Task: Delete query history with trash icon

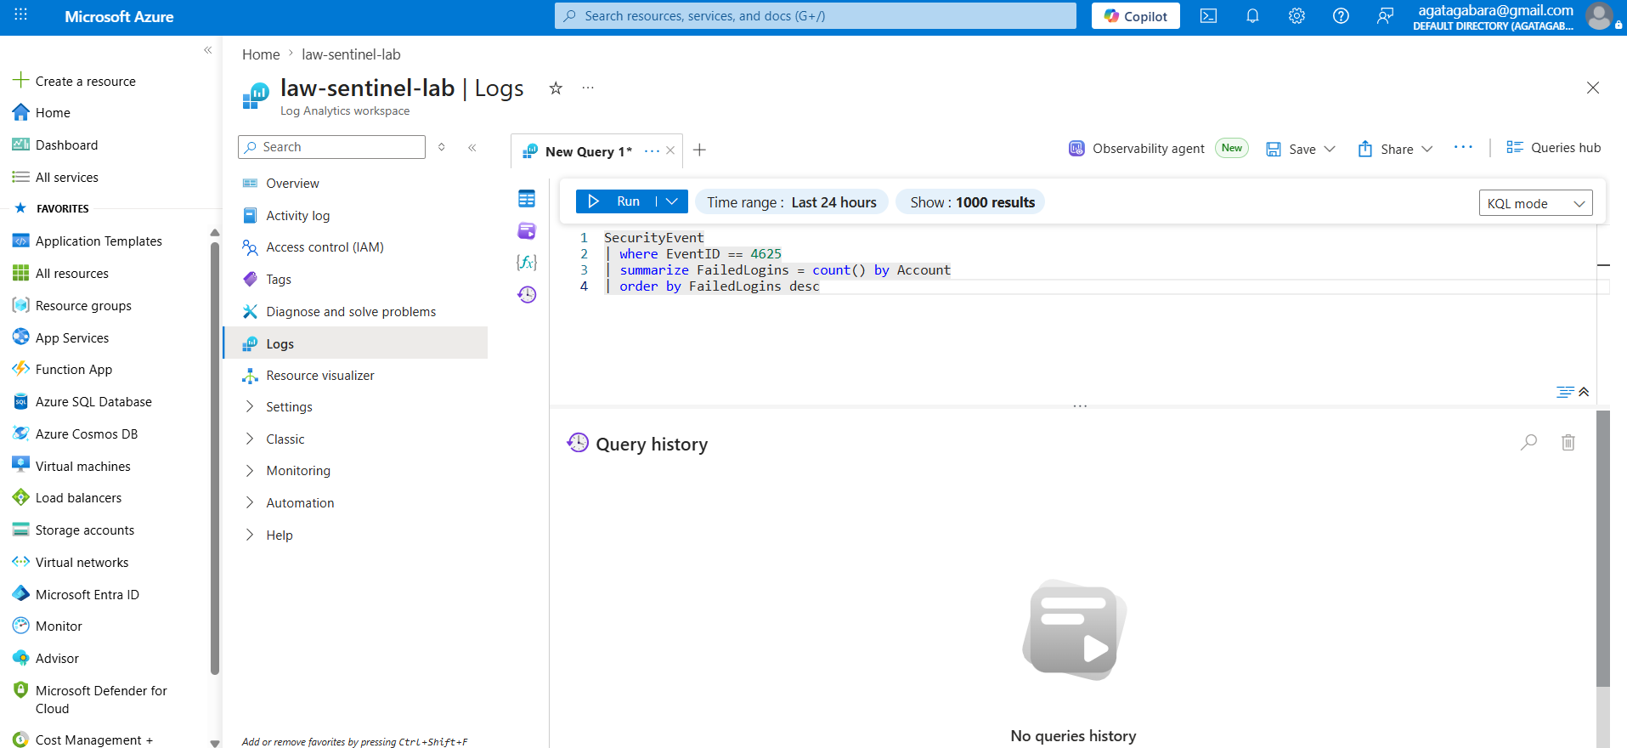Action: pos(1568,442)
